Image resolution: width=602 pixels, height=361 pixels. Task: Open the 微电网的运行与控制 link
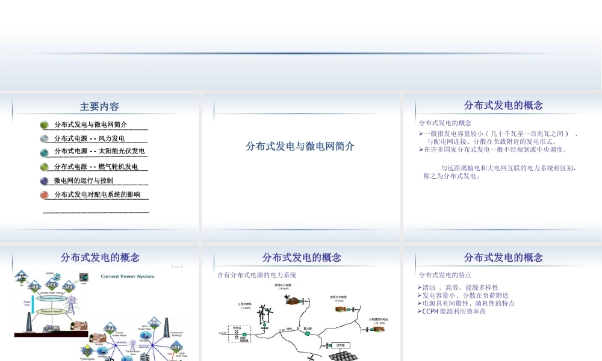click(x=83, y=180)
